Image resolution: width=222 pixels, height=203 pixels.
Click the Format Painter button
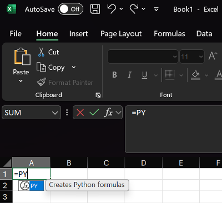(x=65, y=83)
